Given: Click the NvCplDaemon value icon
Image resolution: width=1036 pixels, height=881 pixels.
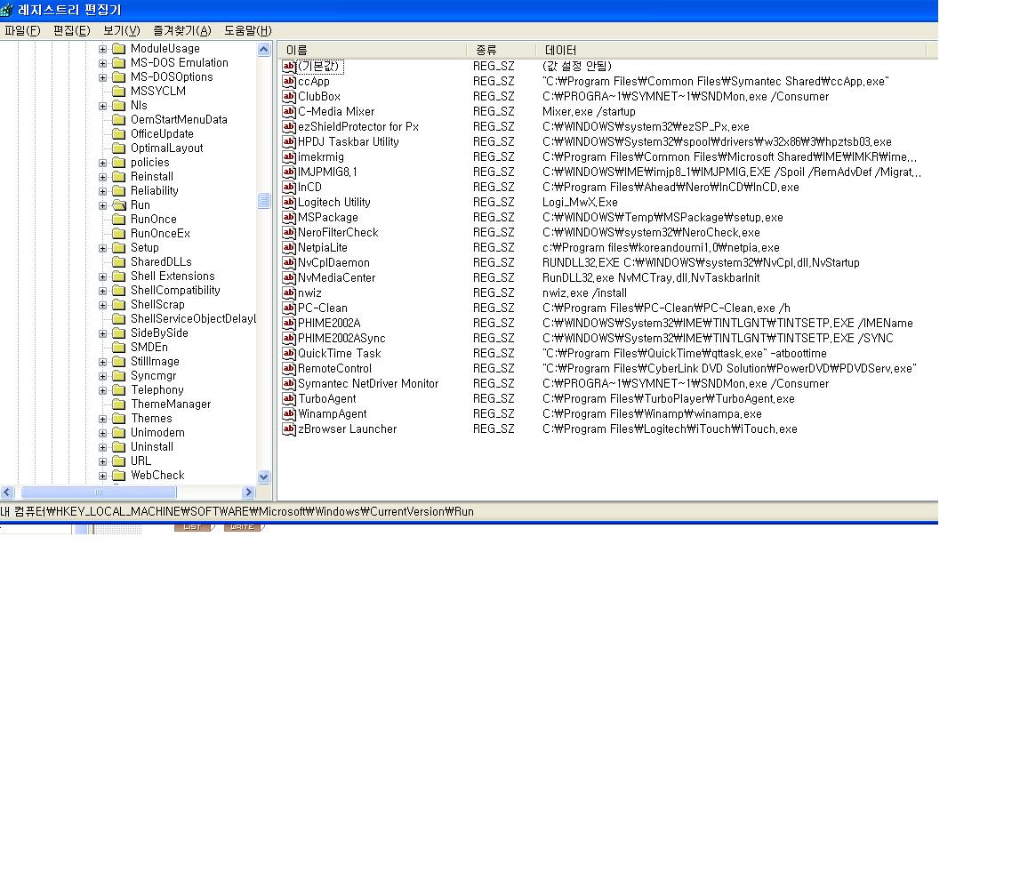Looking at the screenshot, I should click(x=289, y=263).
